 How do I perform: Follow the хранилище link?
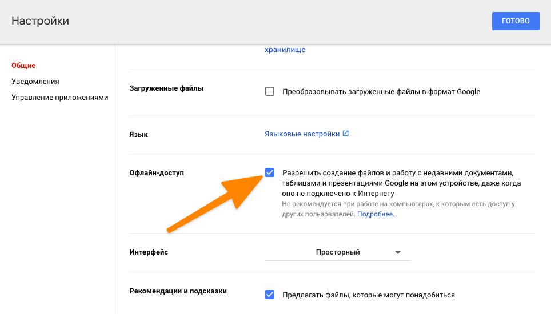[285, 50]
